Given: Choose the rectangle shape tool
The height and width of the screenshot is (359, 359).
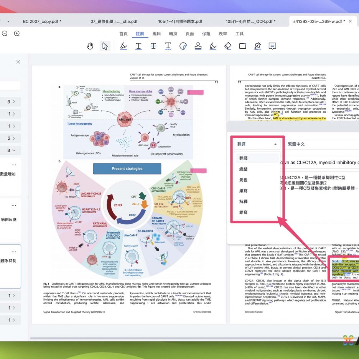Looking at the screenshot, I should pos(242,46).
